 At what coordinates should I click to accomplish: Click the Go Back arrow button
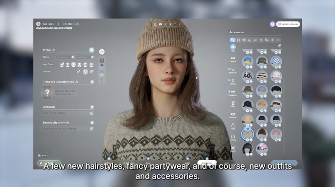(38, 24)
